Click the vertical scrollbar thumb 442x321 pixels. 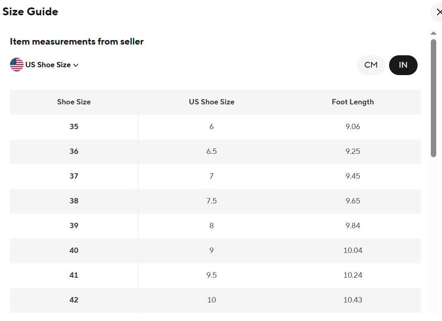click(434, 98)
